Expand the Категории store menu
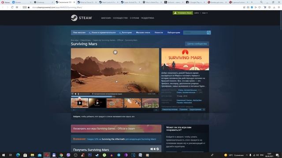The width and height of the screenshot is (282, 158). click(126, 32)
